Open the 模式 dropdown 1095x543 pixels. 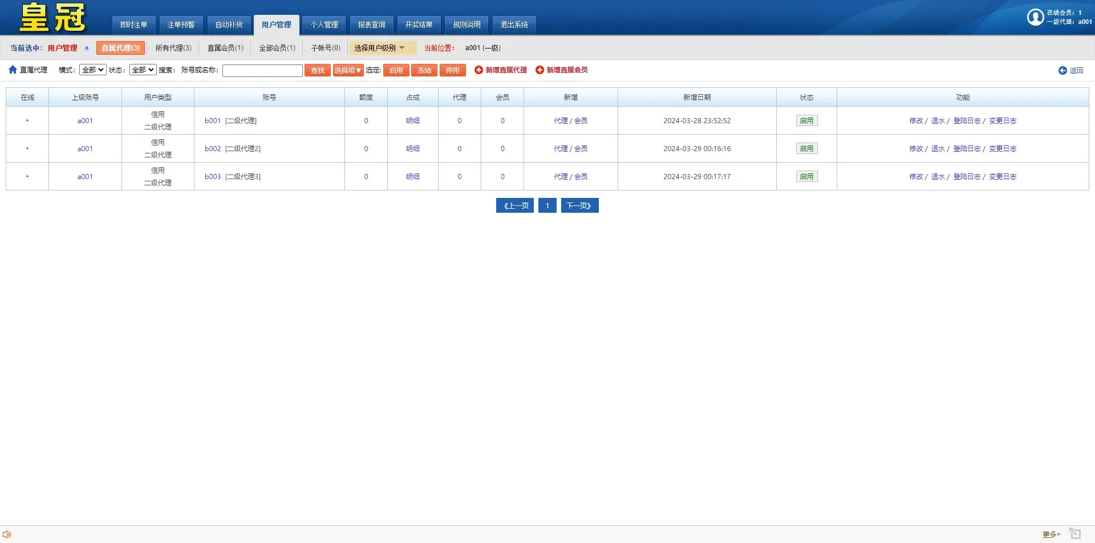(x=92, y=70)
